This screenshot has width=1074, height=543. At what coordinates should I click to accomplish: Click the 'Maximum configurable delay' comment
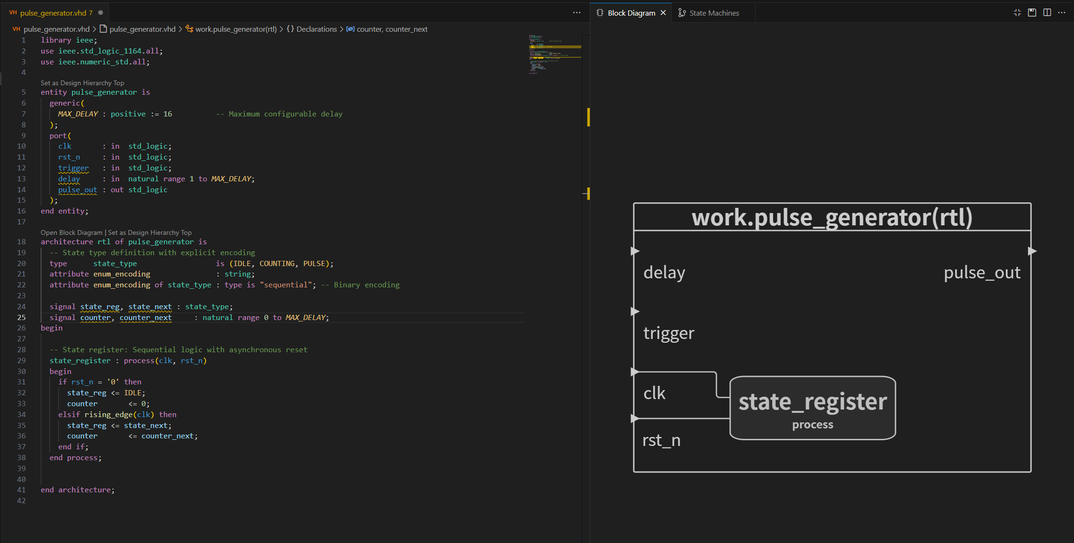[280, 114]
